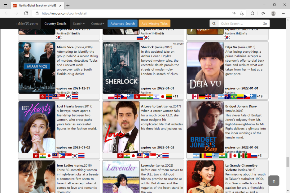Viewport: 290px width, 193px height.
Task: Click the Advanced Search button
Action: click(123, 24)
